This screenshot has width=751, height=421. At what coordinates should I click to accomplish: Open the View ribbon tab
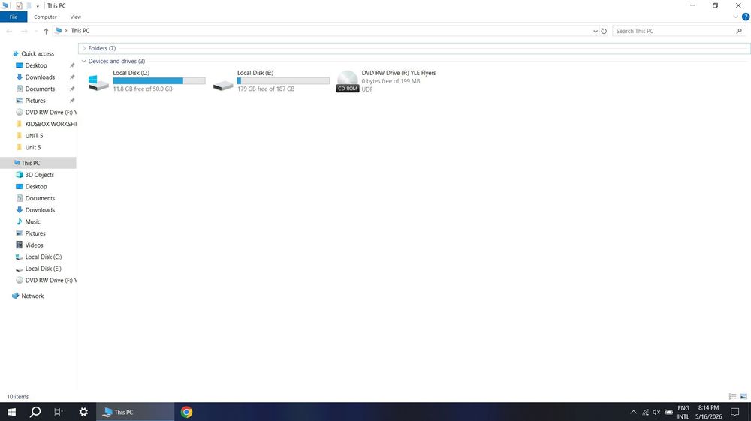76,17
